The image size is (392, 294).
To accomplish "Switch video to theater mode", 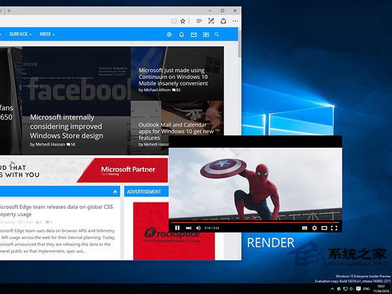I will click(324, 228).
